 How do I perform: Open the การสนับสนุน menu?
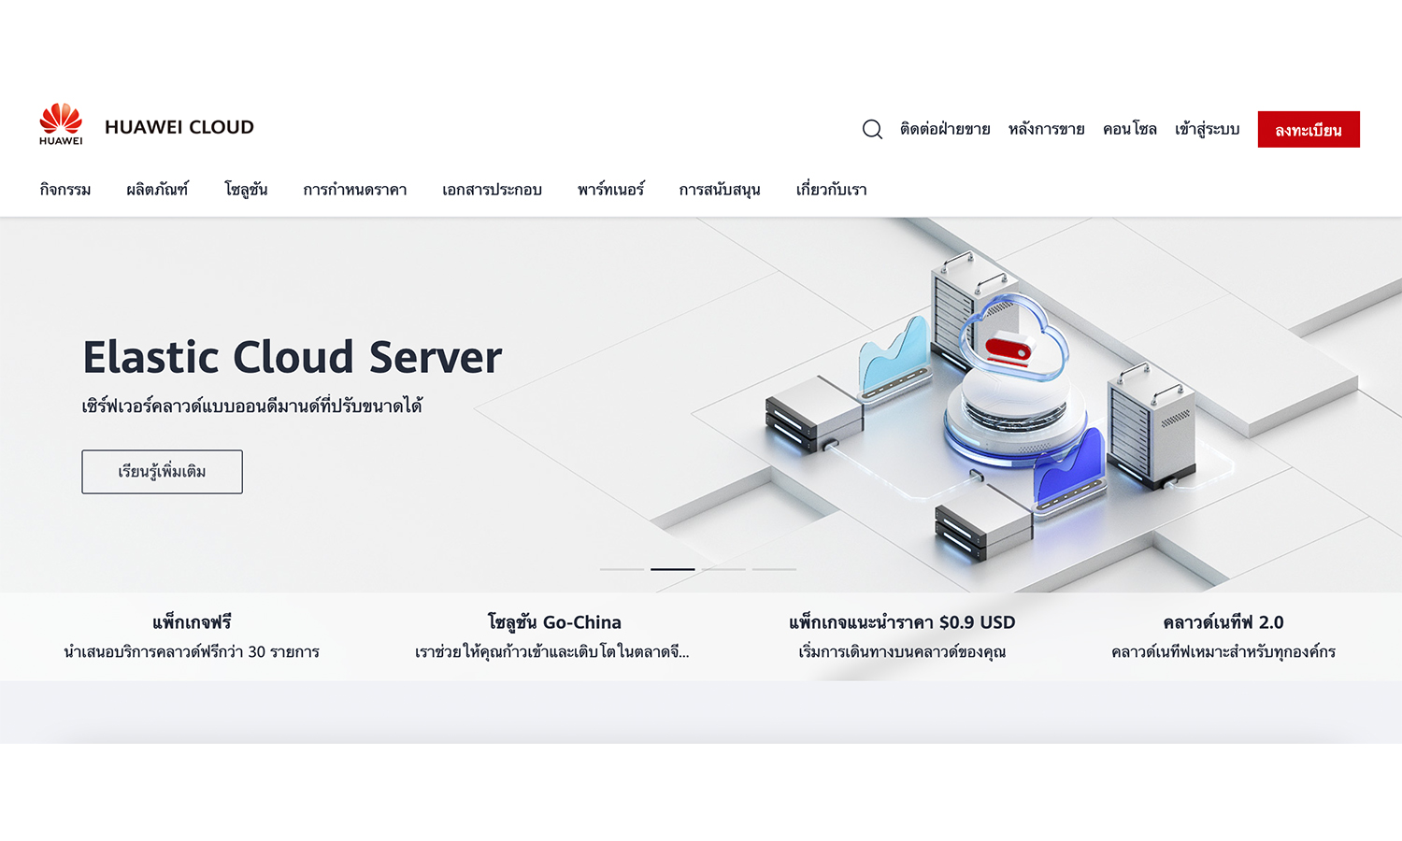720,190
